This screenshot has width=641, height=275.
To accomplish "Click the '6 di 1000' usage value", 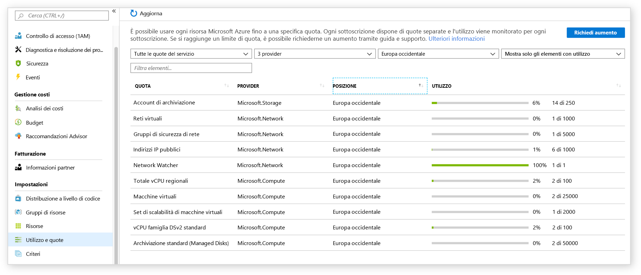I will (563, 149).
